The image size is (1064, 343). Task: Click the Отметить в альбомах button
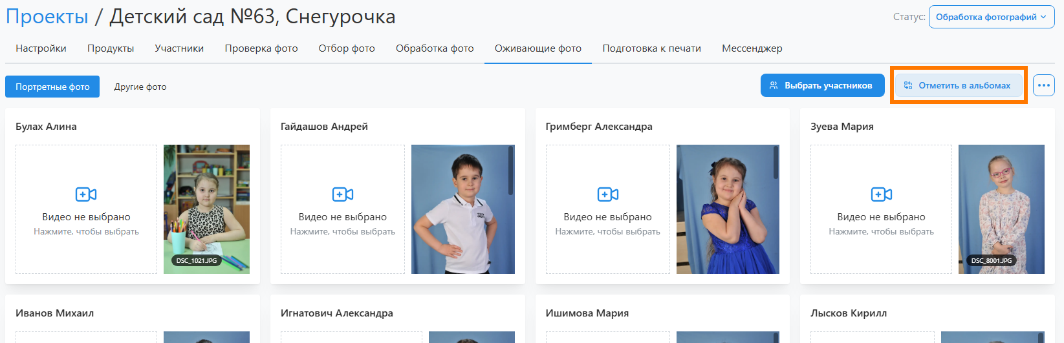(x=959, y=85)
